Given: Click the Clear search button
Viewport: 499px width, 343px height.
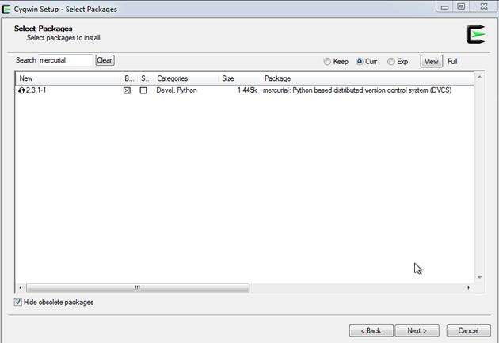Looking at the screenshot, I should [105, 60].
